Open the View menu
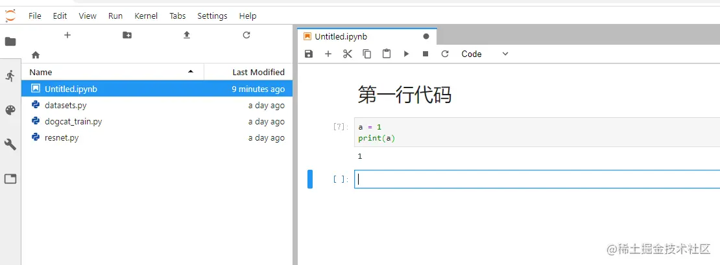720x265 pixels. [88, 16]
